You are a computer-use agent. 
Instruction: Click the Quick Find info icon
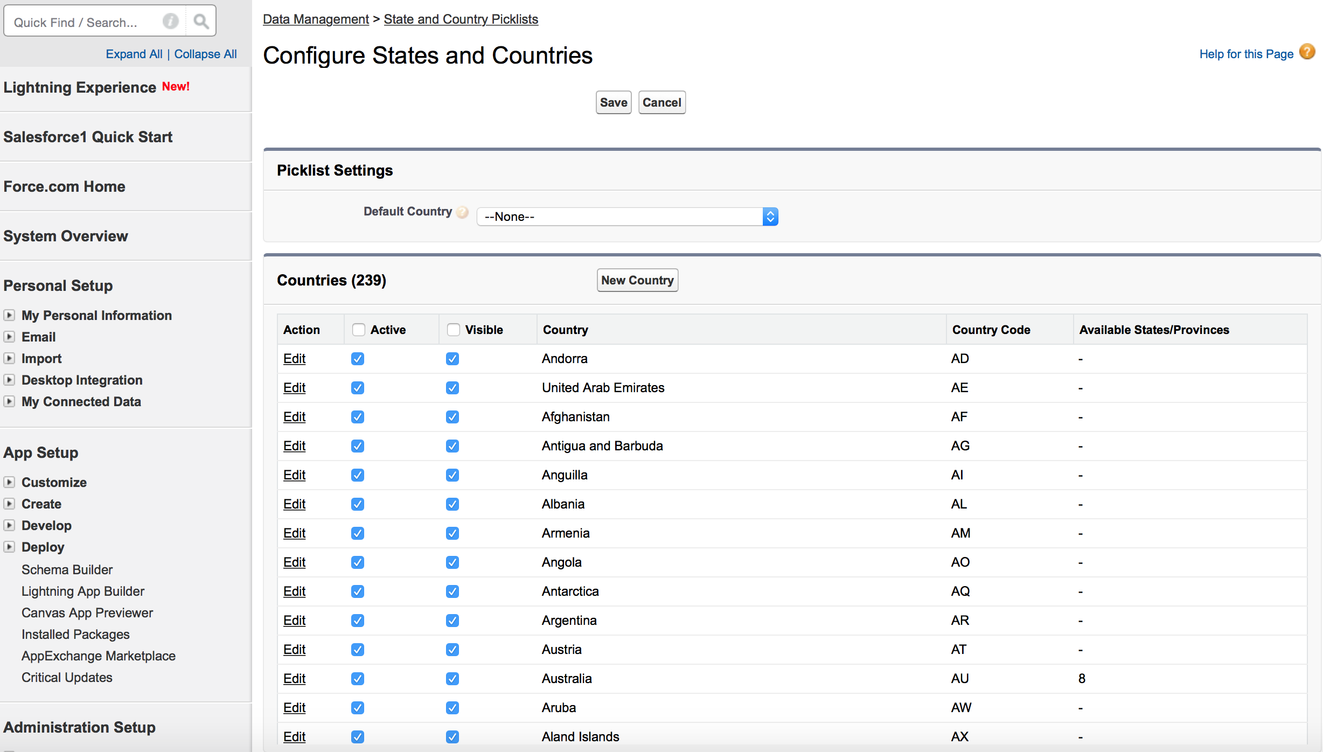tap(170, 22)
